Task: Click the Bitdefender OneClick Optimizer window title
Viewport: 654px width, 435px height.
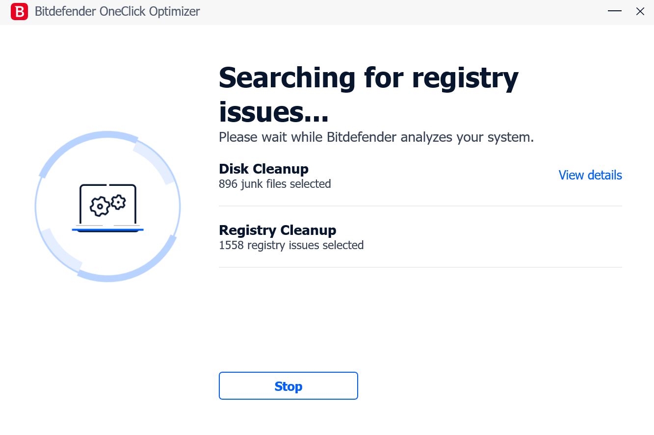Action: tap(117, 12)
